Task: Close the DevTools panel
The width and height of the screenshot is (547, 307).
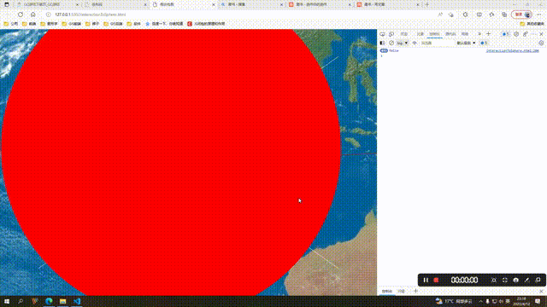Action: 541,34
